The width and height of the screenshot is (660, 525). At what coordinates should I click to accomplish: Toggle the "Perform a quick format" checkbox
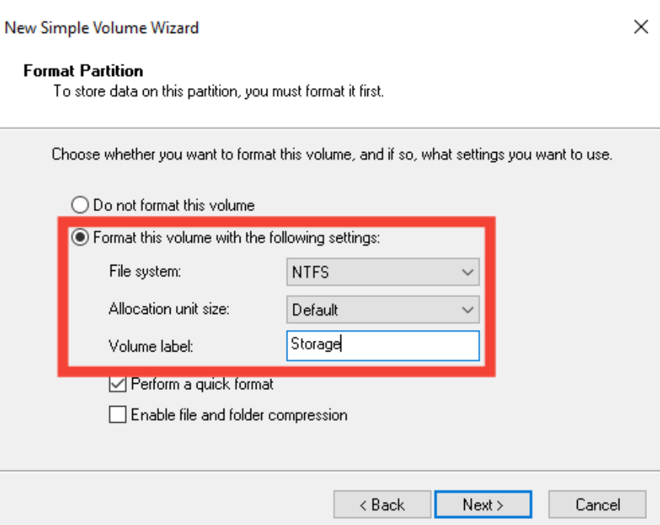click(118, 384)
